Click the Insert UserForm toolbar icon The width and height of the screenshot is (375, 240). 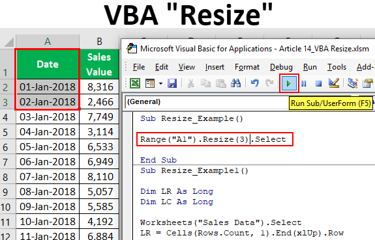(150, 83)
